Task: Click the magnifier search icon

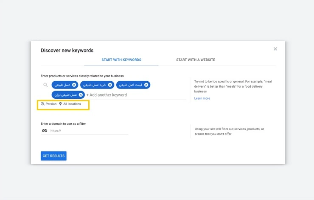Action: (x=45, y=85)
